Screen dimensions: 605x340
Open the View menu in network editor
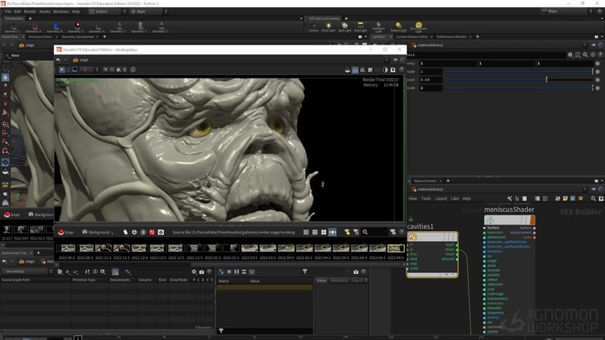click(x=412, y=199)
